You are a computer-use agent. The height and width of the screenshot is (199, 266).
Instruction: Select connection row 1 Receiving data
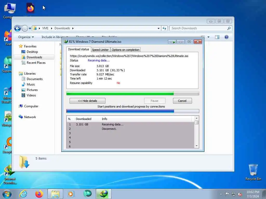131,124
